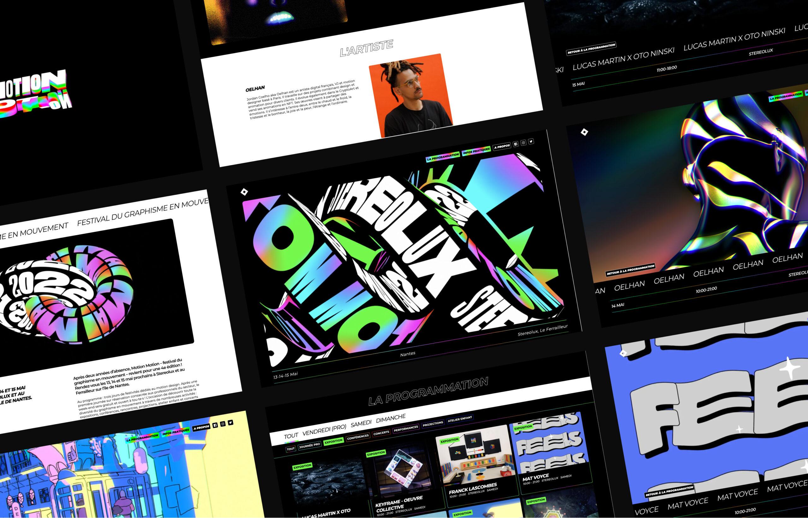Click the diamond logo on the Oelhan artwork page
808x518 pixels.
pos(585,132)
